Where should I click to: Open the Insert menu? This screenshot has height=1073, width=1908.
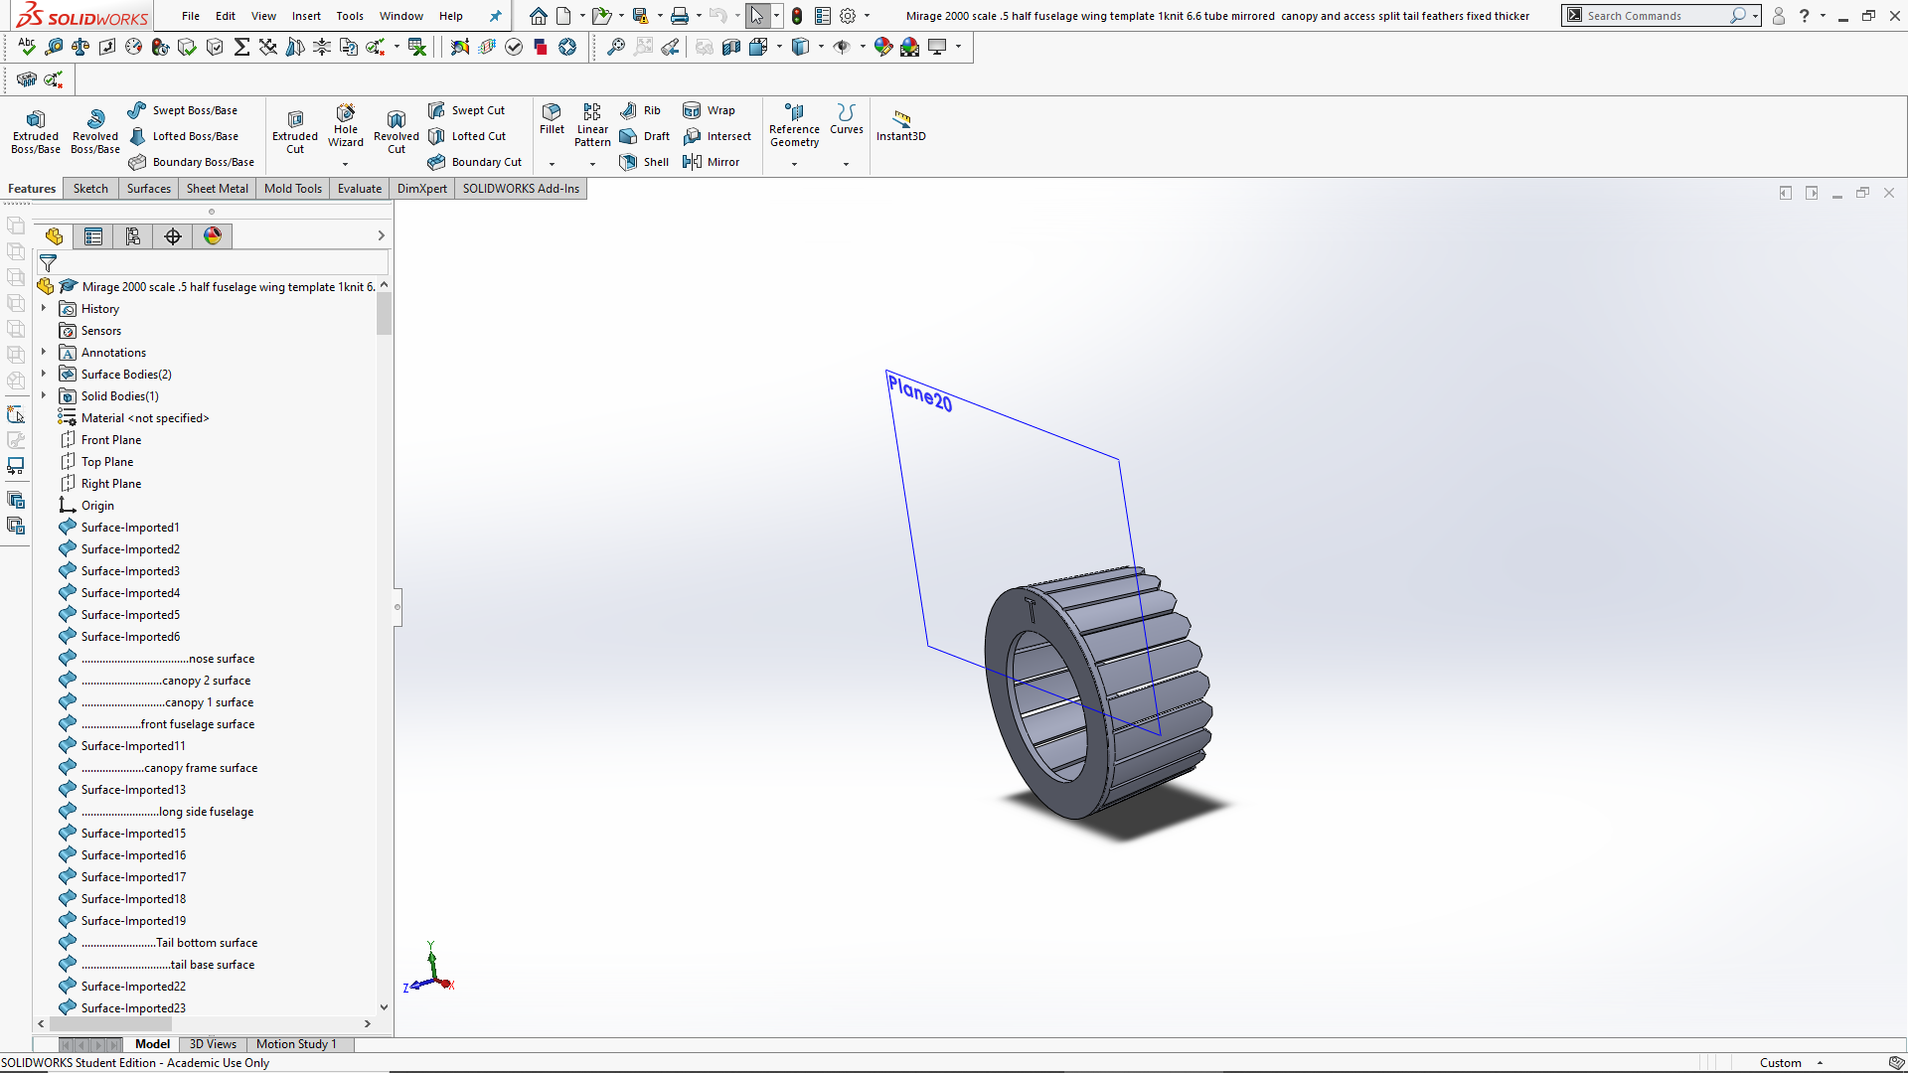point(306,16)
